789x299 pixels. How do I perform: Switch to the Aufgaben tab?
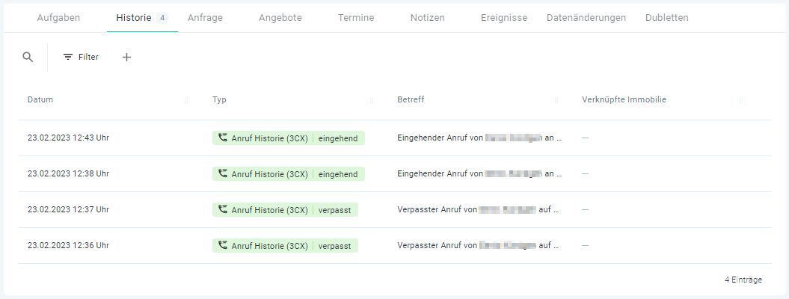58,18
